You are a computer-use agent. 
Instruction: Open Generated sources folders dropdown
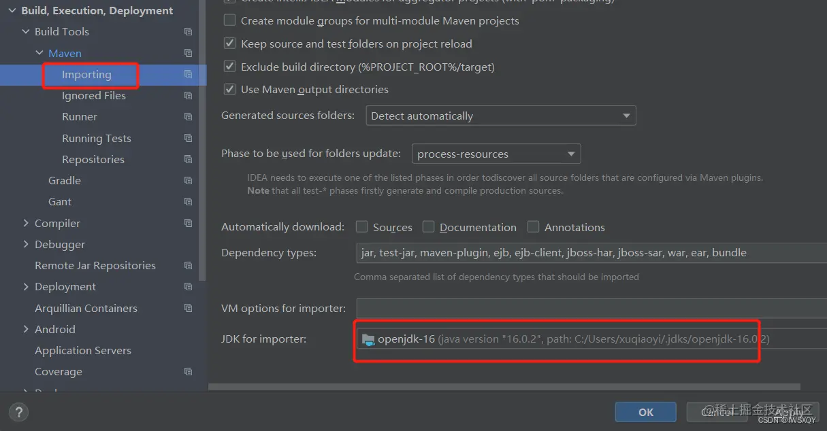[501, 116]
